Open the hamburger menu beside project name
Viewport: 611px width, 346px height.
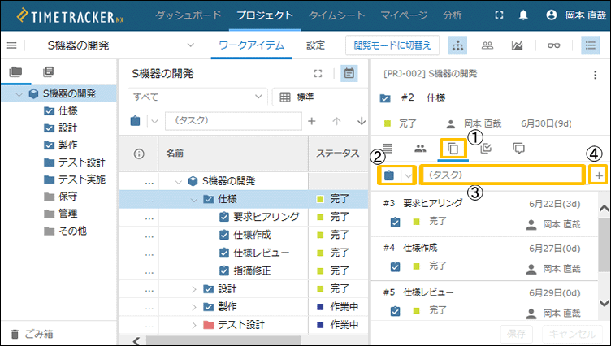[x=12, y=45]
